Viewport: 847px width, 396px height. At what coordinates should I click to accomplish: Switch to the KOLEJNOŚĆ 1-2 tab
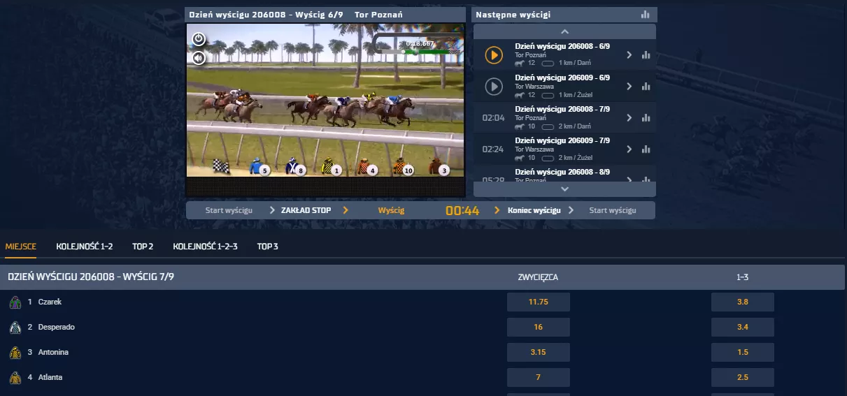(85, 247)
